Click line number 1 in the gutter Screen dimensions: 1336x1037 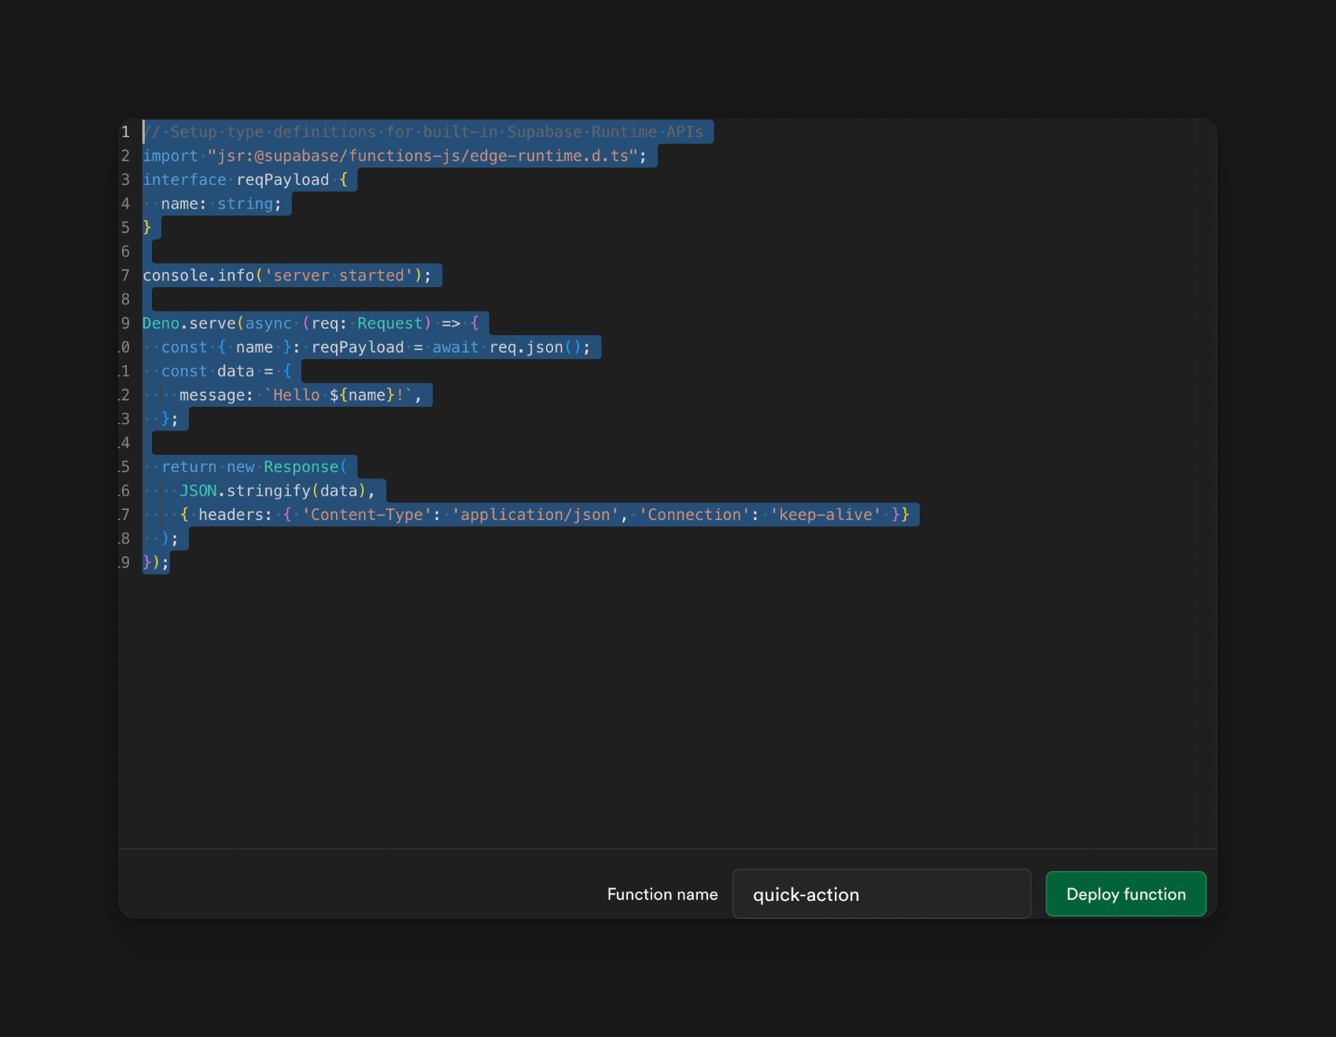tap(125, 132)
